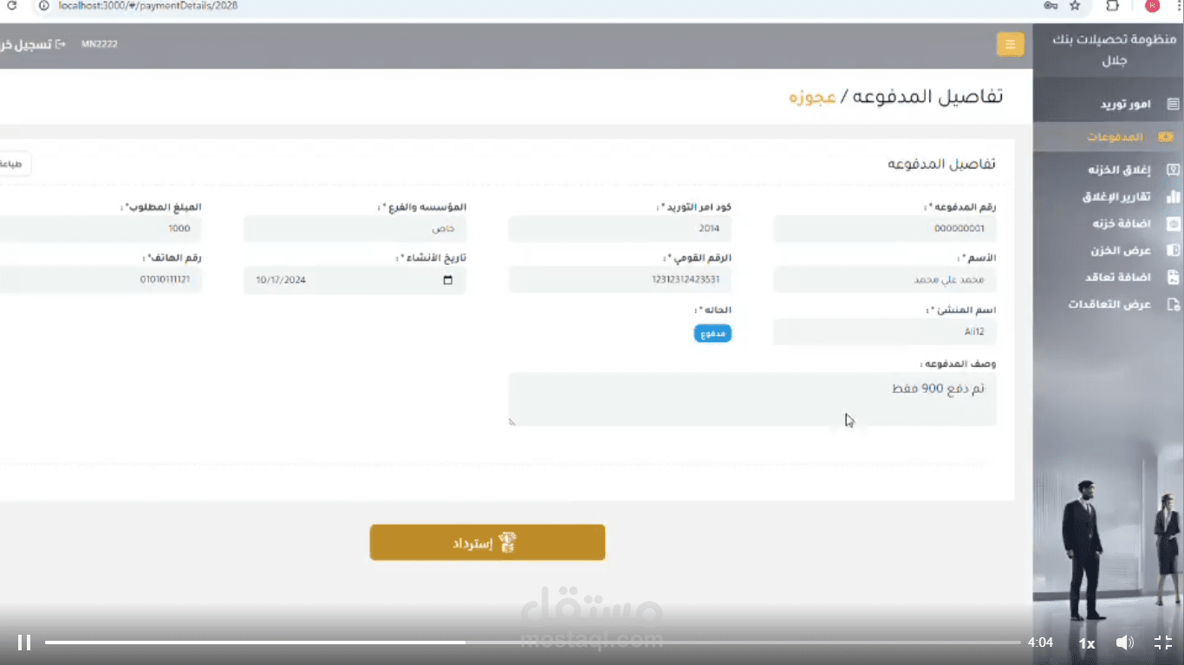
Task: Click the الرقم القومي field
Action: click(x=620, y=280)
